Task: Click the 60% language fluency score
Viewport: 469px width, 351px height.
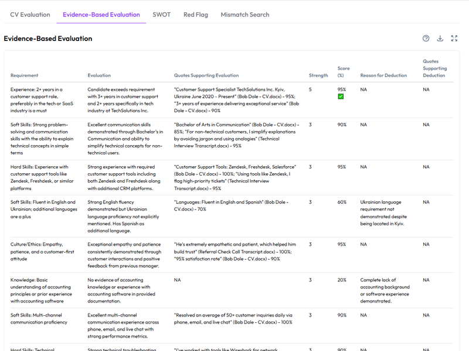Action: (341, 202)
